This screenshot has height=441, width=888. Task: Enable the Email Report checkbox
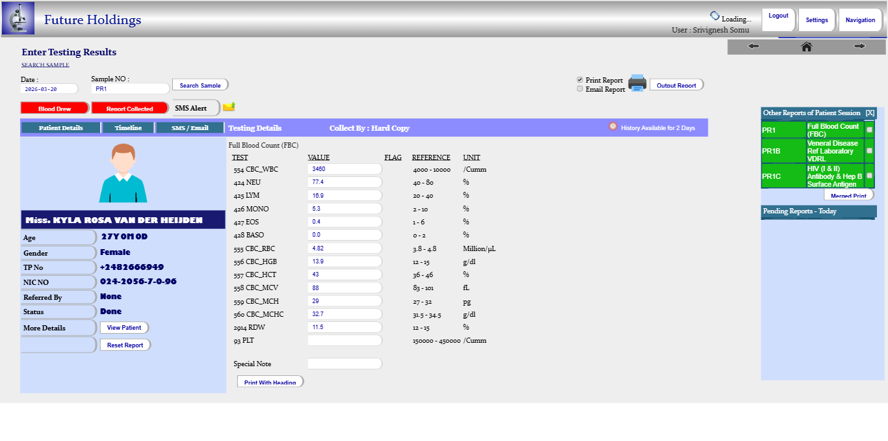tap(580, 89)
